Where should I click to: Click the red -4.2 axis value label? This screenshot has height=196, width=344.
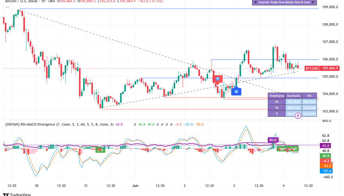(325, 161)
